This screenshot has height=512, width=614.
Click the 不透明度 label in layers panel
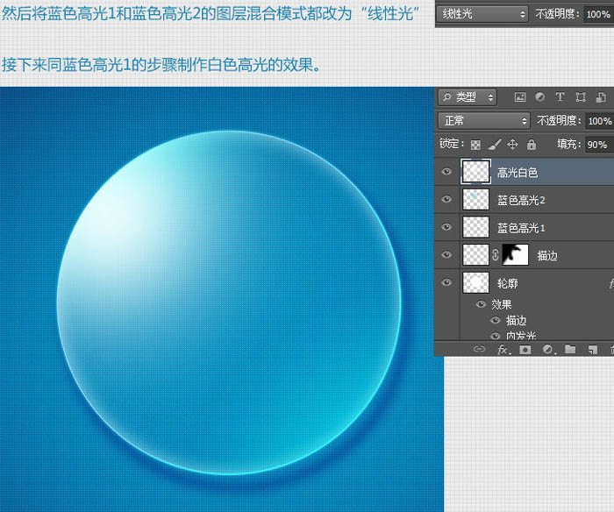click(559, 120)
